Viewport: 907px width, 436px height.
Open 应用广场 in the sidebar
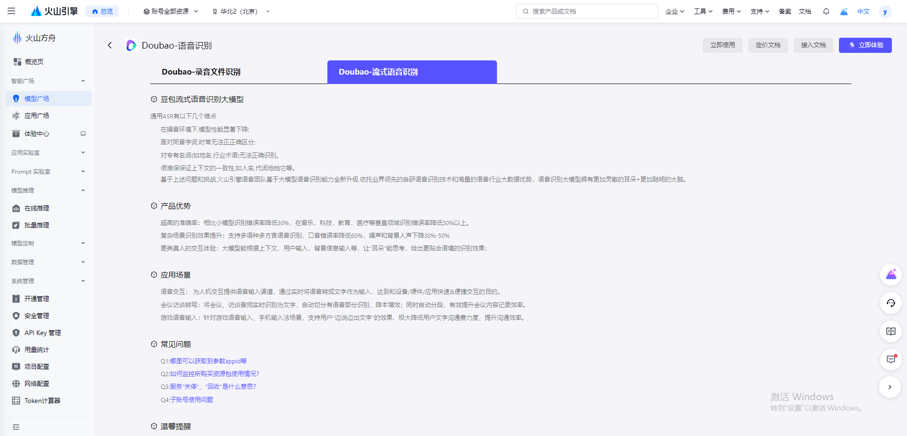coord(49,116)
